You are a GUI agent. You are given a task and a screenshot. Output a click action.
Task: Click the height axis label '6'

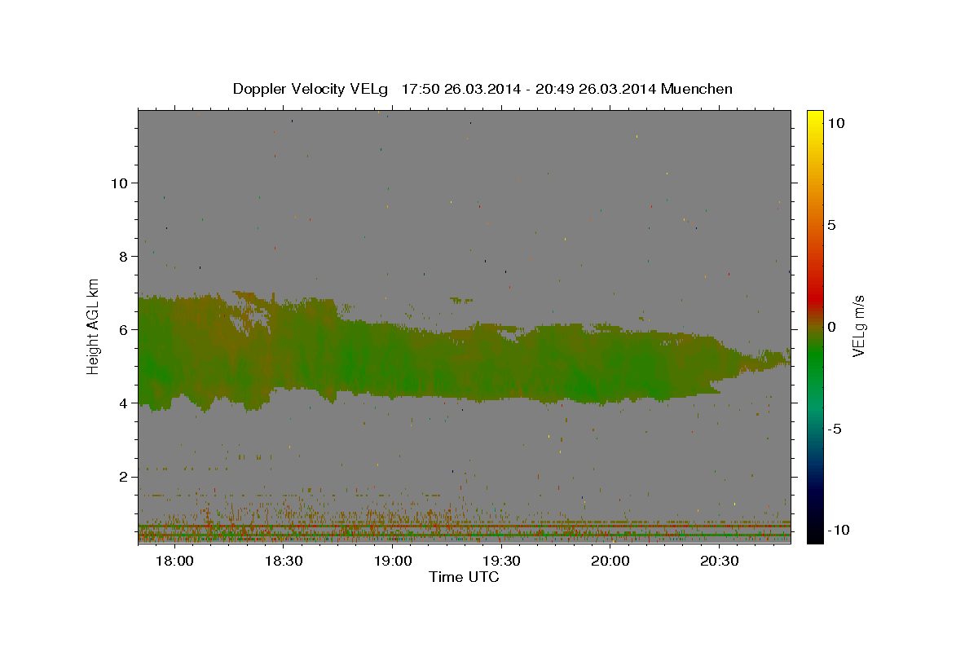122,329
